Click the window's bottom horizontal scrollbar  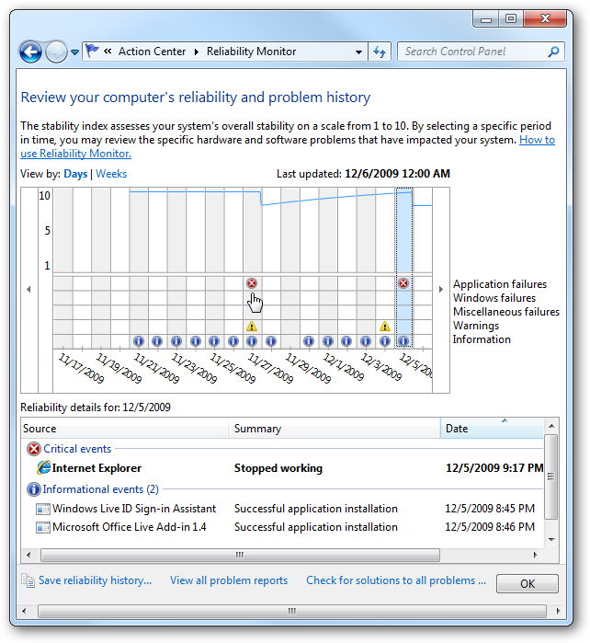291,611
